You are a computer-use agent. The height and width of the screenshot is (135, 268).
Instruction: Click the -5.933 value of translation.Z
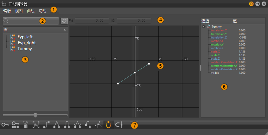click(243, 37)
